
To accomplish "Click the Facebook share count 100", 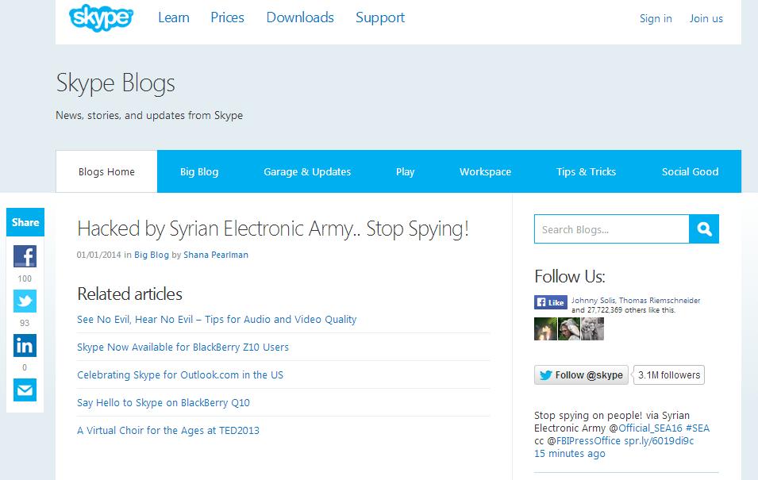I will (25, 279).
